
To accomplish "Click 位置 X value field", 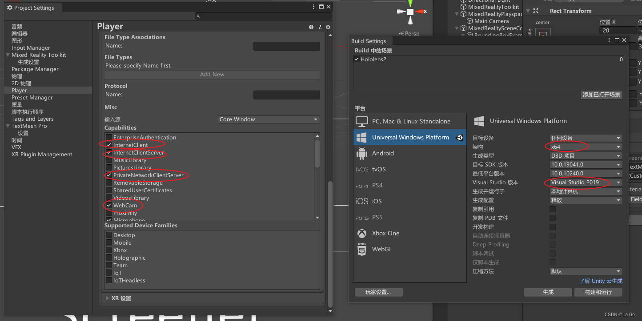I will click(x=618, y=30).
